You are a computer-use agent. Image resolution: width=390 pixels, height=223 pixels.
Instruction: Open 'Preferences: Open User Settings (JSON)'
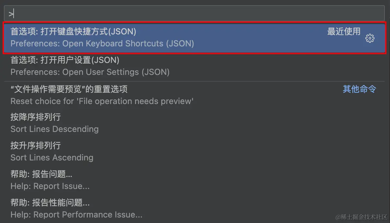point(90,72)
